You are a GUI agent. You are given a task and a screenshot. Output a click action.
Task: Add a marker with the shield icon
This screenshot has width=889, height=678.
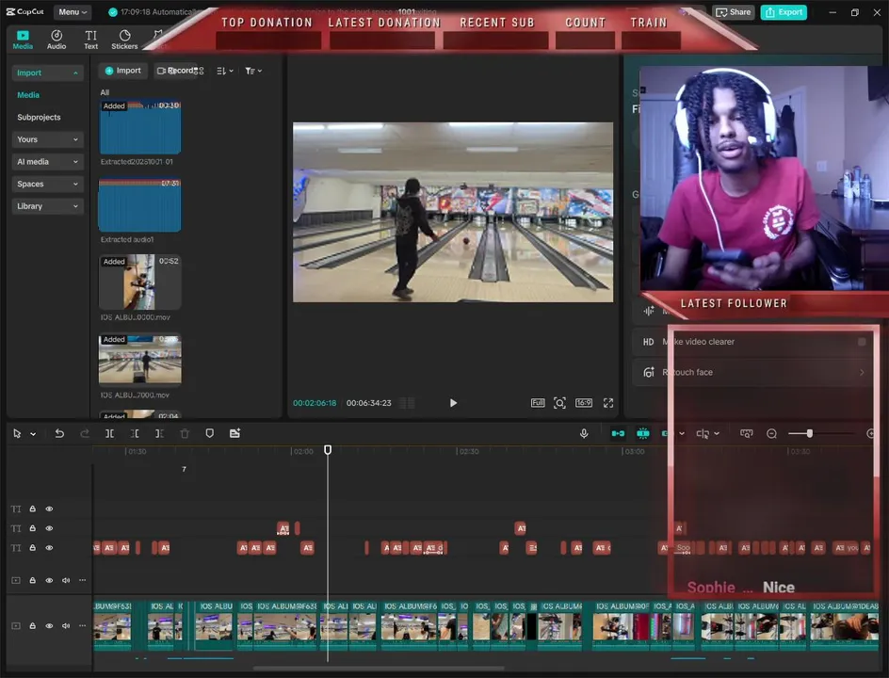coord(210,434)
